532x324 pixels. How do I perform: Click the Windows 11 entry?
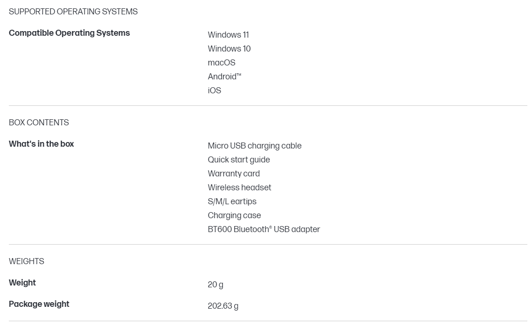click(x=228, y=35)
